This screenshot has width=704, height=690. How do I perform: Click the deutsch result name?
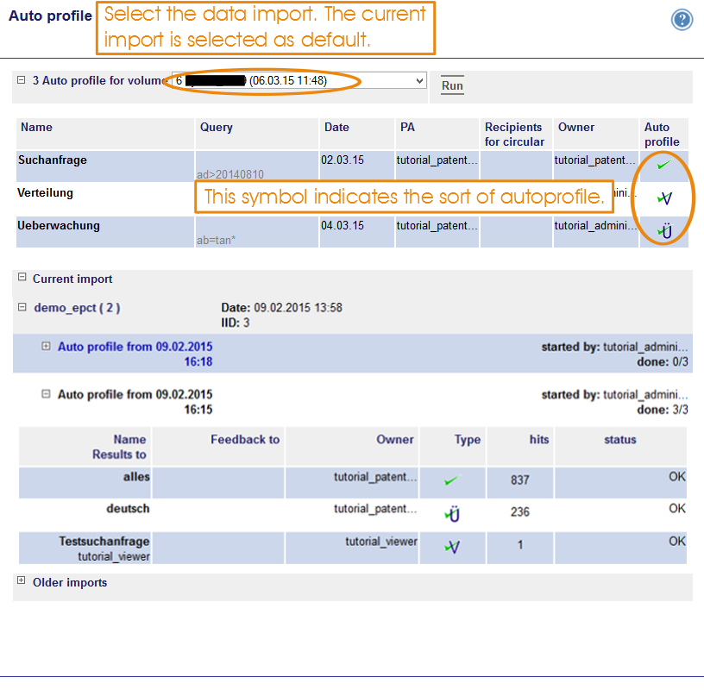(128, 509)
